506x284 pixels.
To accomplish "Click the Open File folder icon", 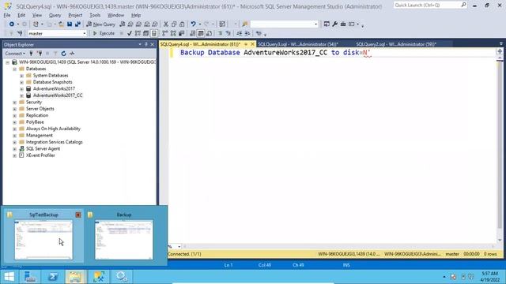I will coord(61,24).
